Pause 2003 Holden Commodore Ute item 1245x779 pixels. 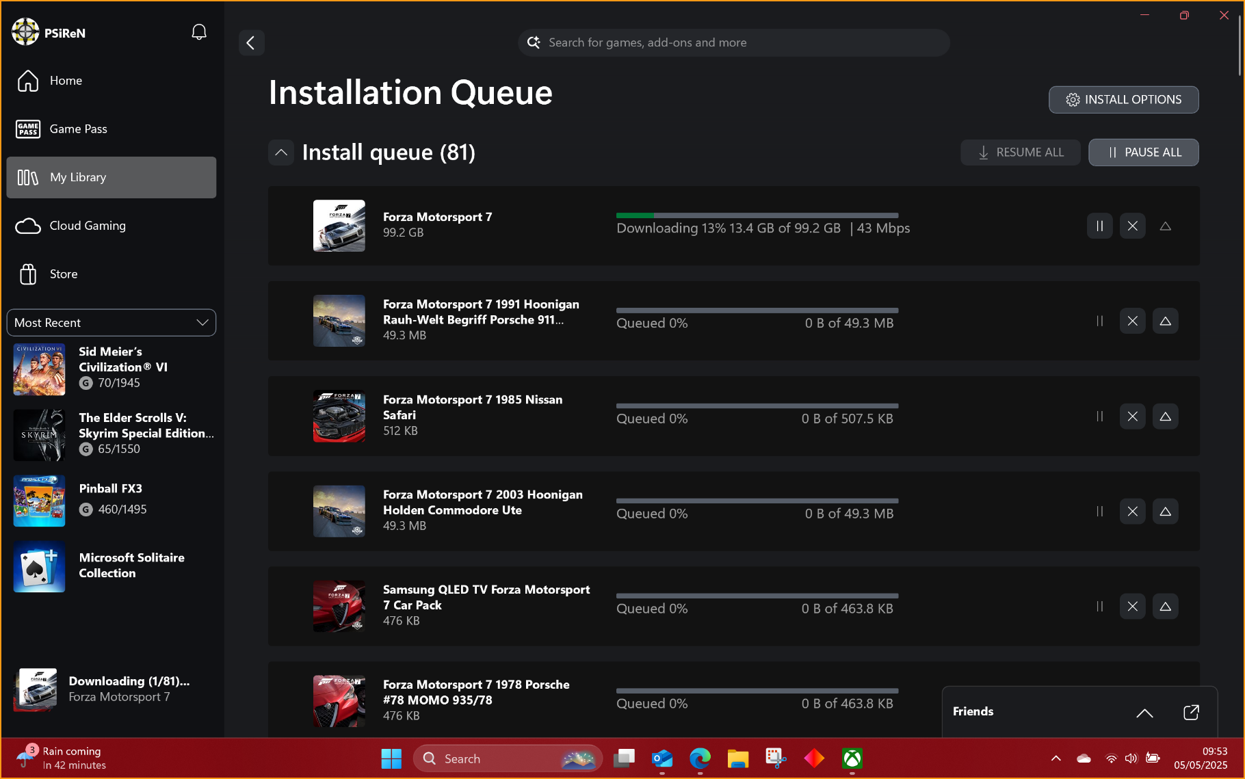pyautogui.click(x=1099, y=511)
